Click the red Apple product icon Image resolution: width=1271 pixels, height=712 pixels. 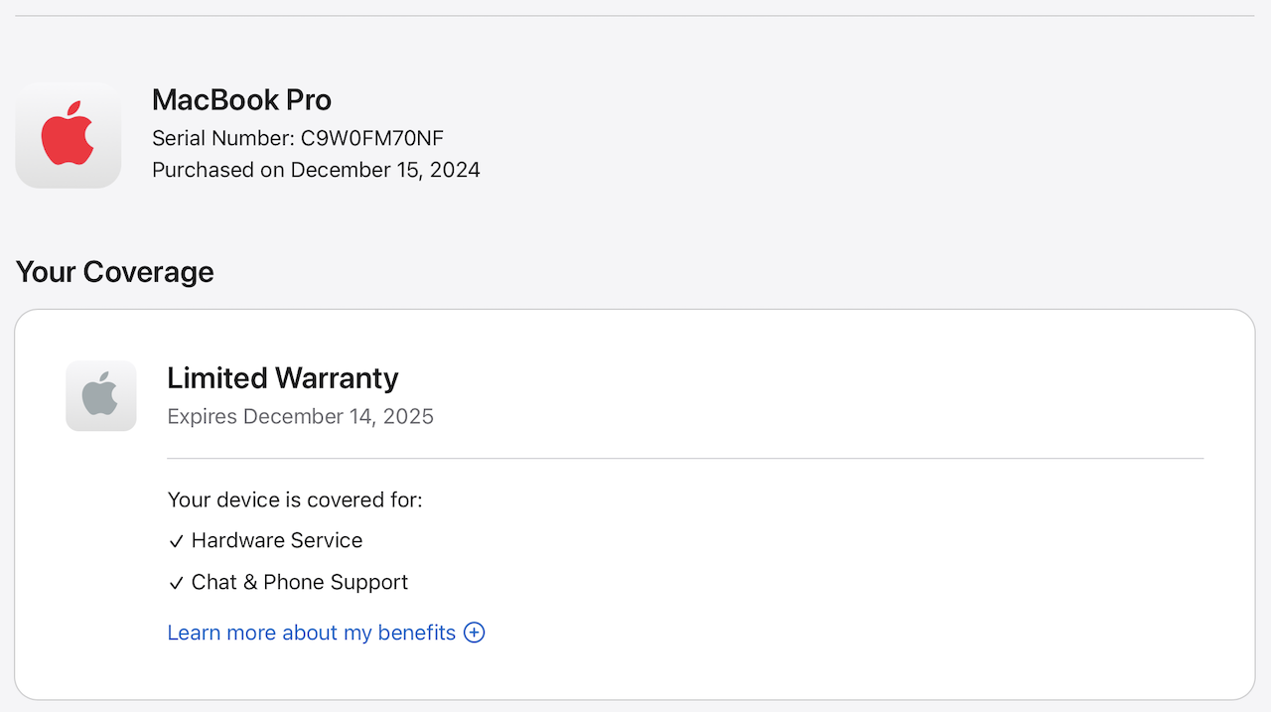[x=68, y=134]
